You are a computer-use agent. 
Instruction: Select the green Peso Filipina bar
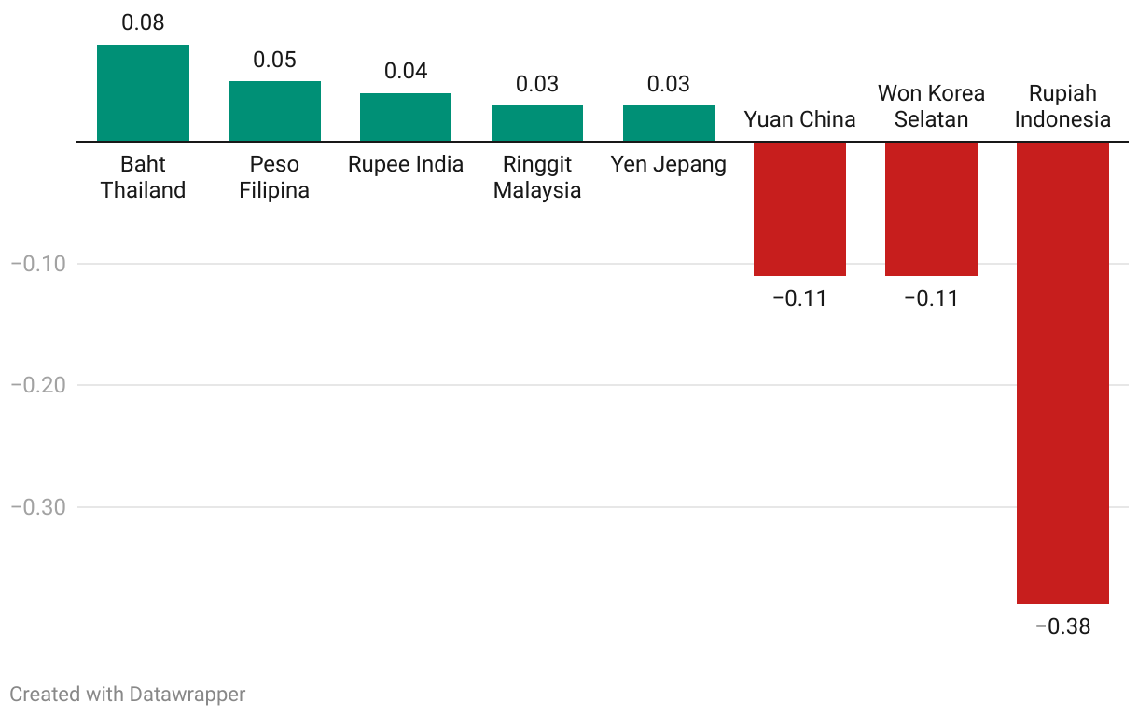click(274, 111)
